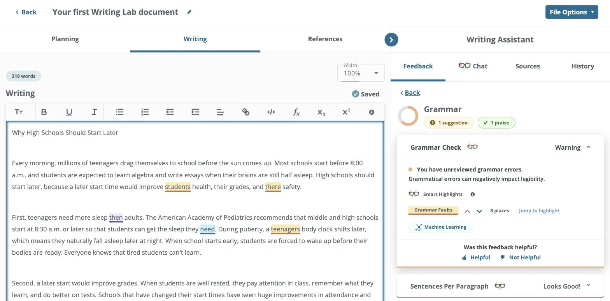The height and width of the screenshot is (301, 610).
Task: Apply superscript formatting
Action: 346,112
